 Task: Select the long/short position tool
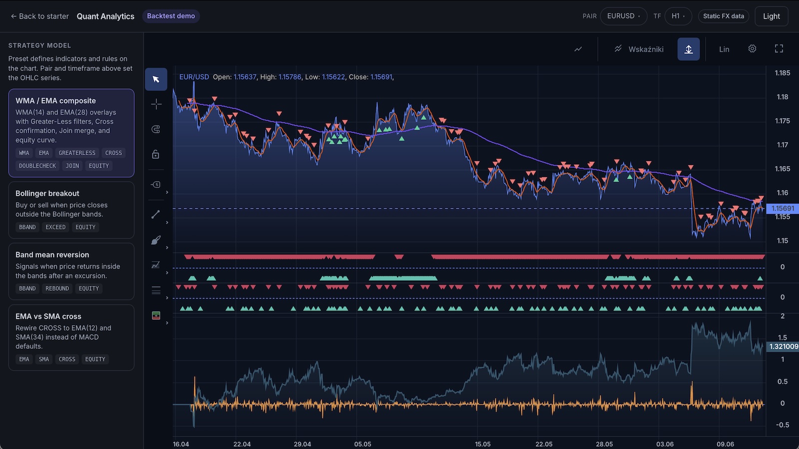coord(156,315)
